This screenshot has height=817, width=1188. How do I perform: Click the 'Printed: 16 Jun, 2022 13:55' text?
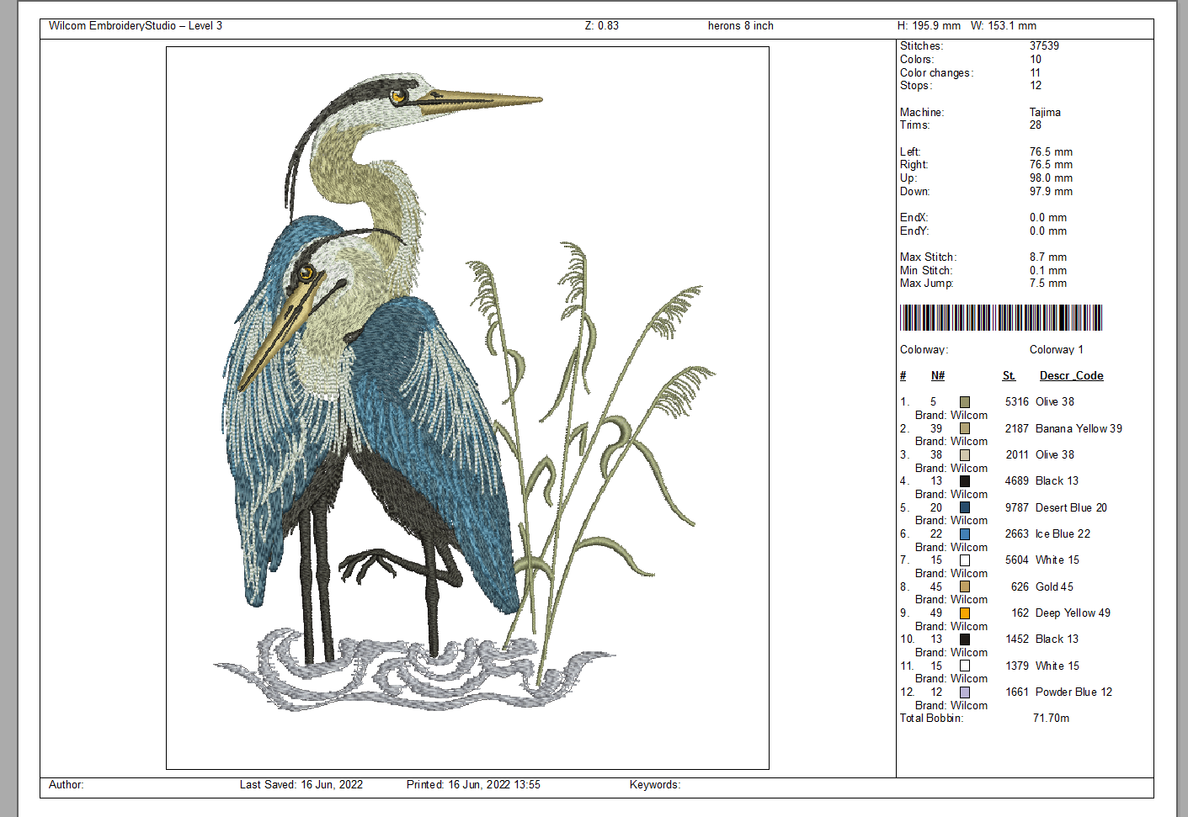pos(473,785)
